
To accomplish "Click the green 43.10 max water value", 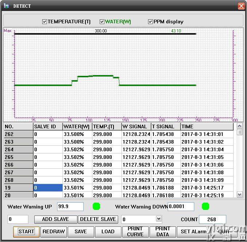I will [176, 31].
